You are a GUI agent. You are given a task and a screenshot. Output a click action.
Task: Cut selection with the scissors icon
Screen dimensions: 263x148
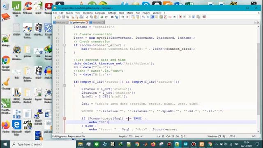(x=87, y=17)
